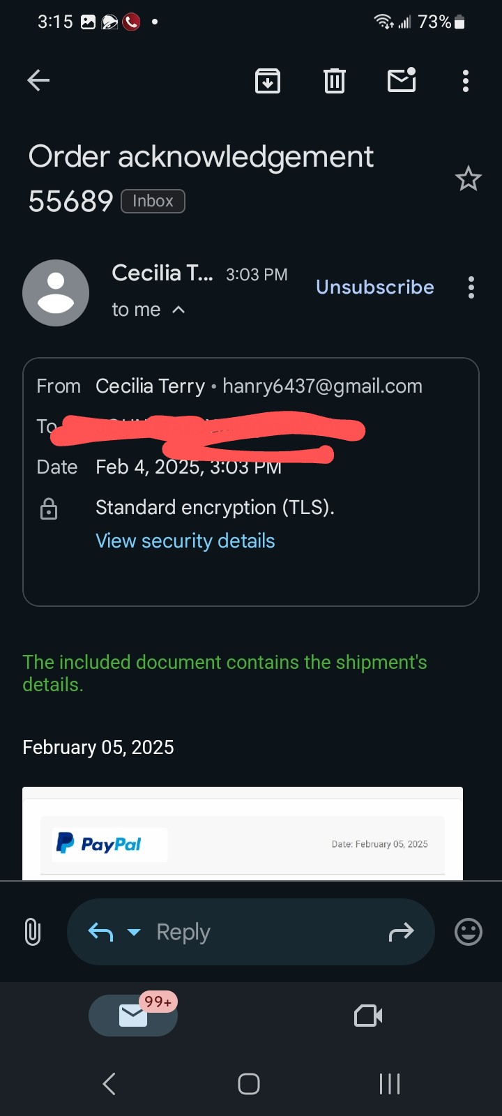The width and height of the screenshot is (502, 1116).
Task: Switch to the Mail tab
Action: pyautogui.click(x=133, y=1016)
